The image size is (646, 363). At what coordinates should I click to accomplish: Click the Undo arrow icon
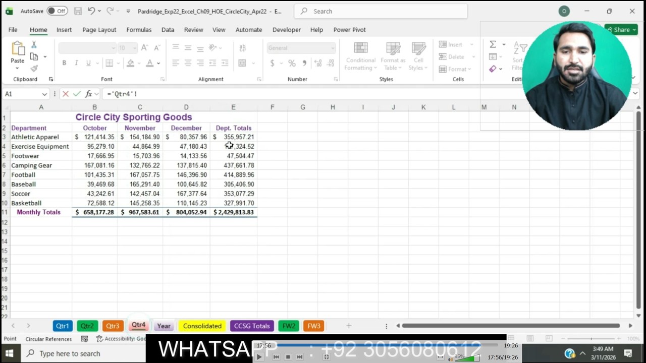[x=91, y=11]
